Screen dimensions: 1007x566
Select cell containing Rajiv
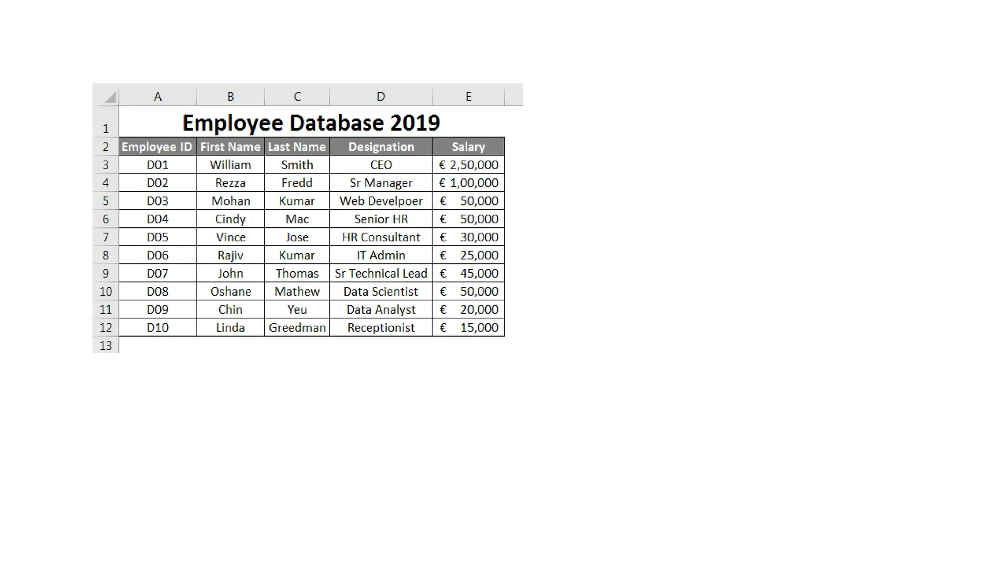click(x=231, y=255)
